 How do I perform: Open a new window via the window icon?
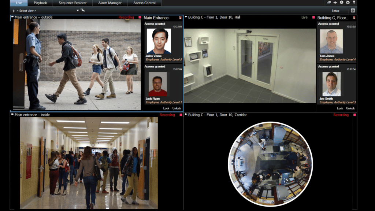pos(329,3)
